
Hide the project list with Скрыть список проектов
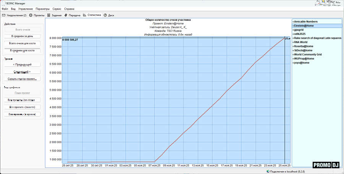[x=22, y=79]
